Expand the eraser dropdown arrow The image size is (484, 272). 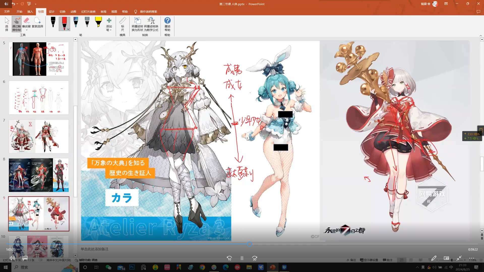[26, 30]
